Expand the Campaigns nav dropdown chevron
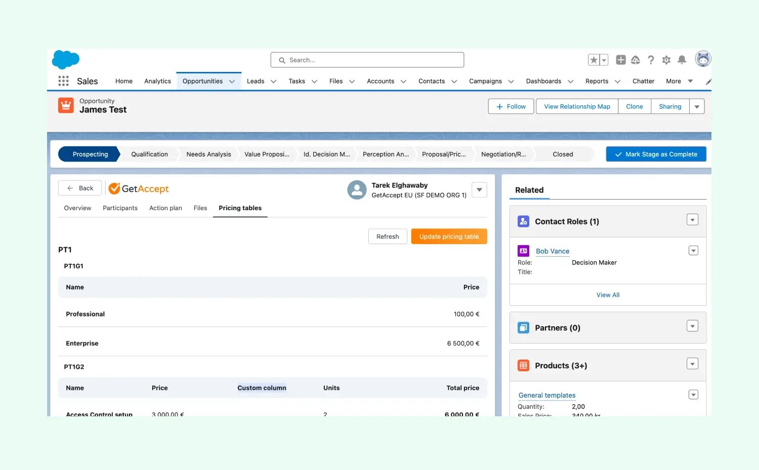 pyautogui.click(x=511, y=82)
